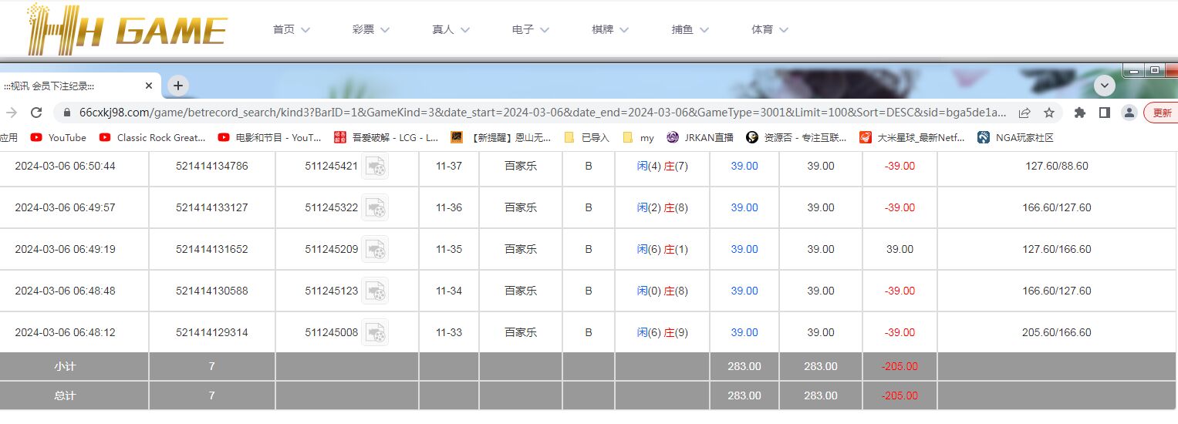The image size is (1178, 424).
Task: Click balance value 205.60/166.60
Action: click(1057, 332)
